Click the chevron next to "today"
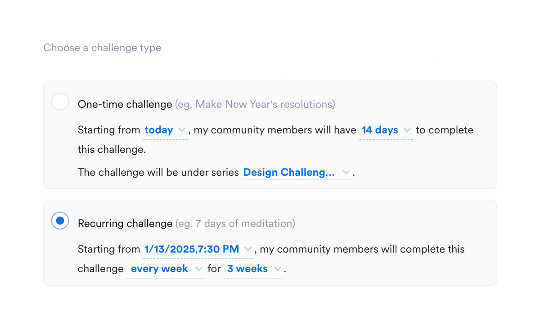 (182, 130)
